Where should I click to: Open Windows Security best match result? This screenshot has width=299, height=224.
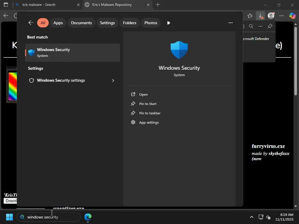point(72,53)
